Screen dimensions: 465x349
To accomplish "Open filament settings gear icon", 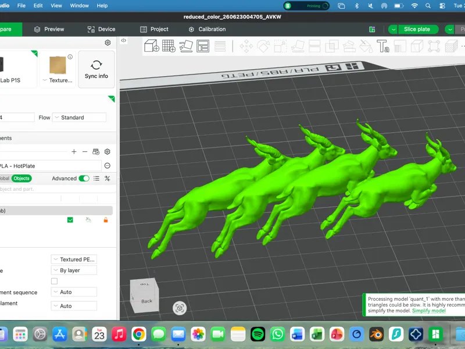I will (108, 152).
